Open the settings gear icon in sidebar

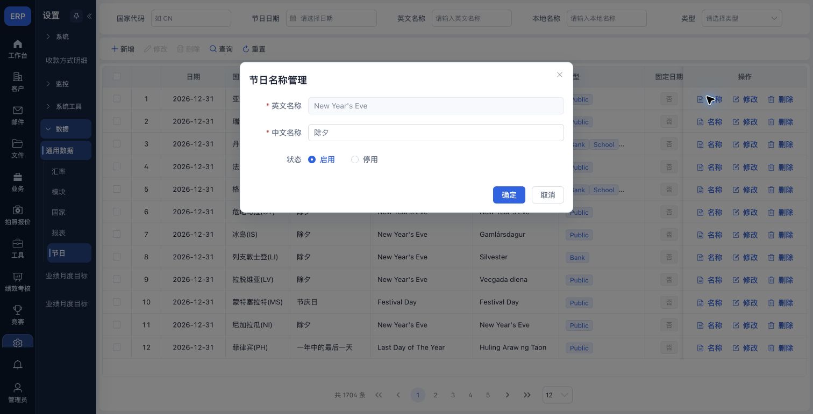[x=18, y=343]
